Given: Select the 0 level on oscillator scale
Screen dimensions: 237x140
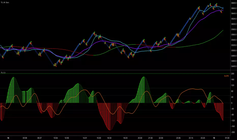Looking at the screenshot, I should [231, 103].
